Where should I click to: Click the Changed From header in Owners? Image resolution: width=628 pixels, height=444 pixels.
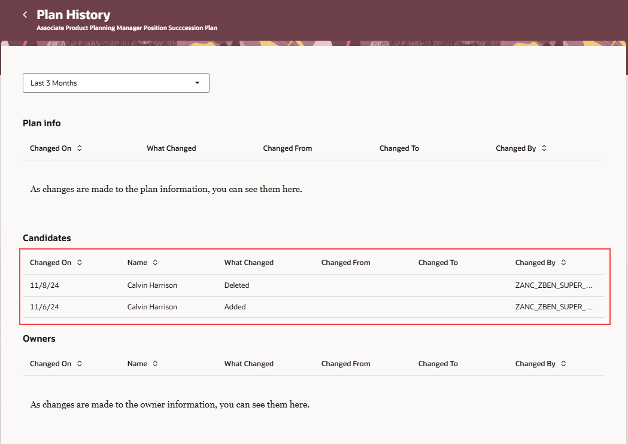click(345, 364)
